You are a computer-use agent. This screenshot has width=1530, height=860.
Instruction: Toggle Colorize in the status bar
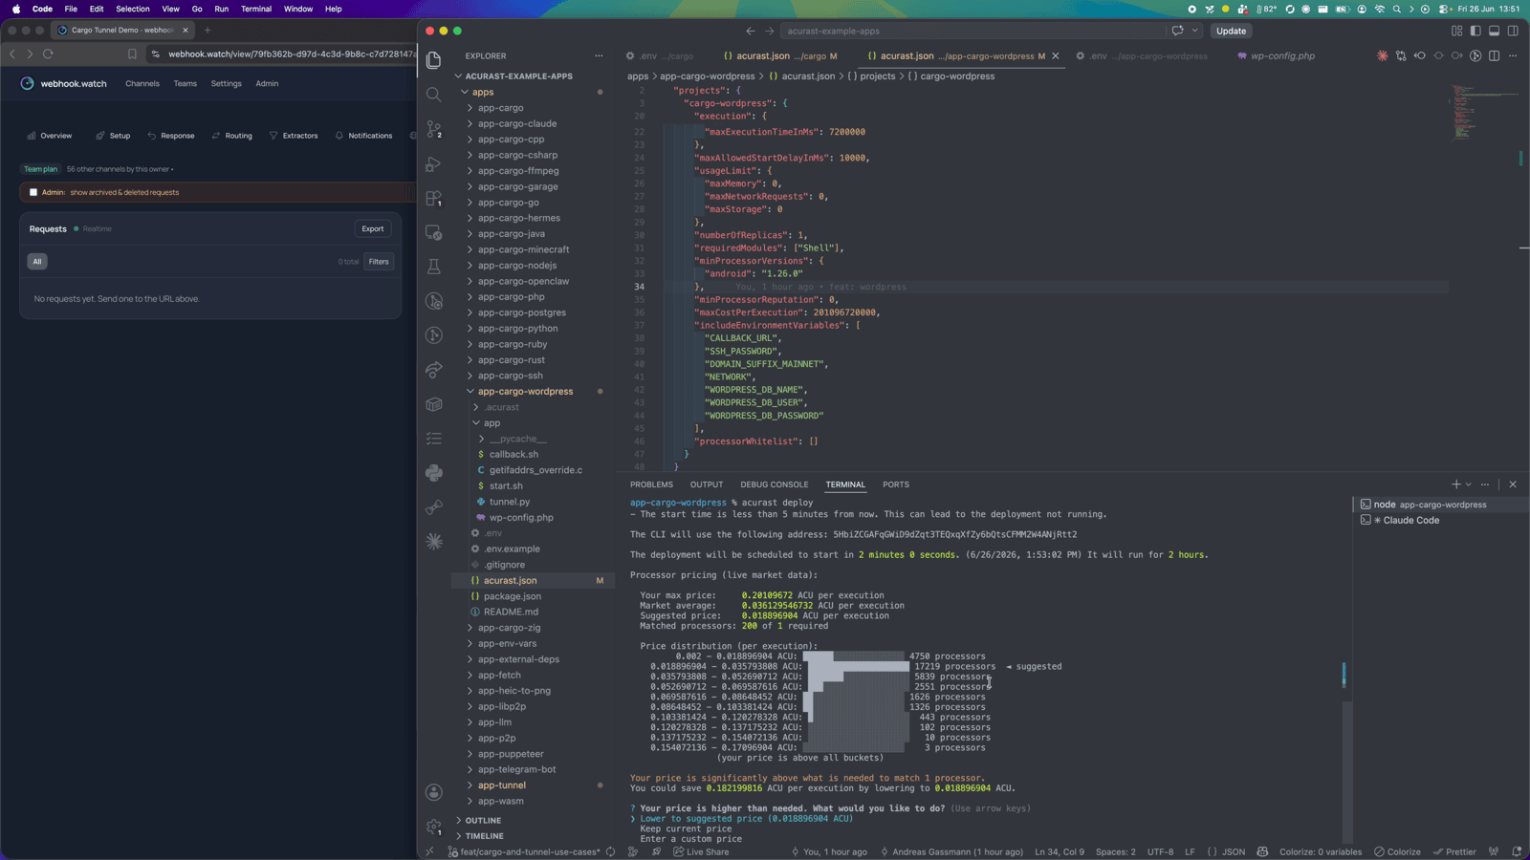1397,851
